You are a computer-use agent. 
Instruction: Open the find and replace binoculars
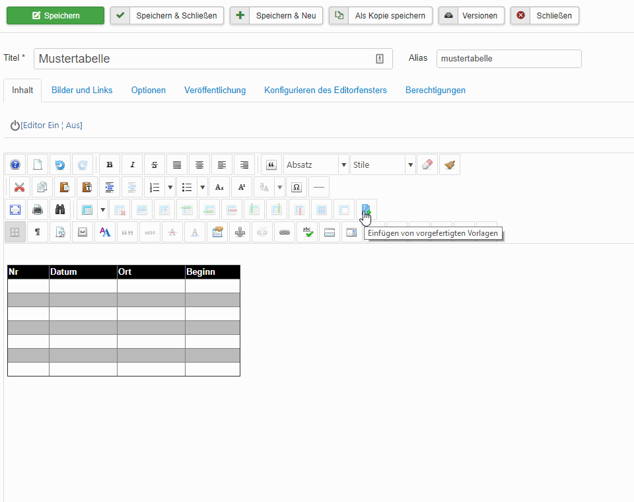coord(60,210)
